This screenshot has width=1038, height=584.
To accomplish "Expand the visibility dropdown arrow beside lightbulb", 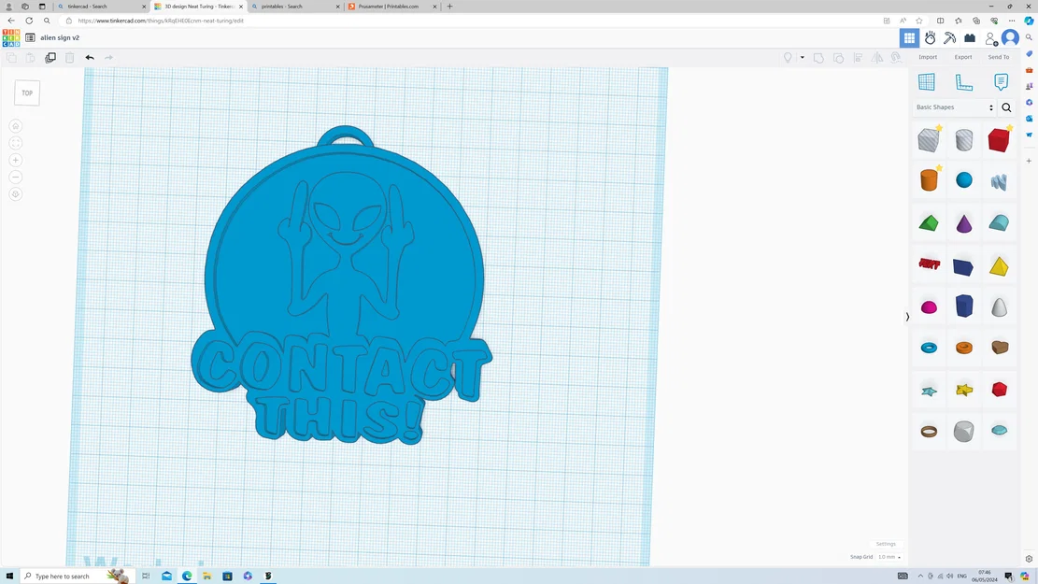I will click(803, 58).
